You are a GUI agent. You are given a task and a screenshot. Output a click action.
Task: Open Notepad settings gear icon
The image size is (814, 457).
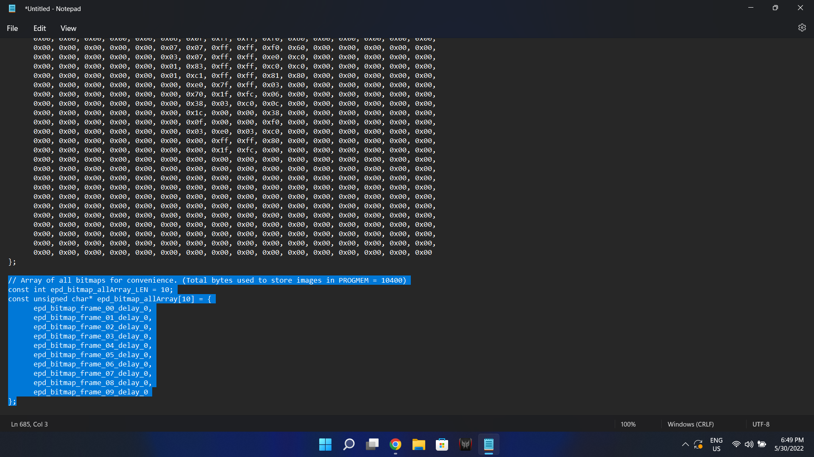point(802,28)
